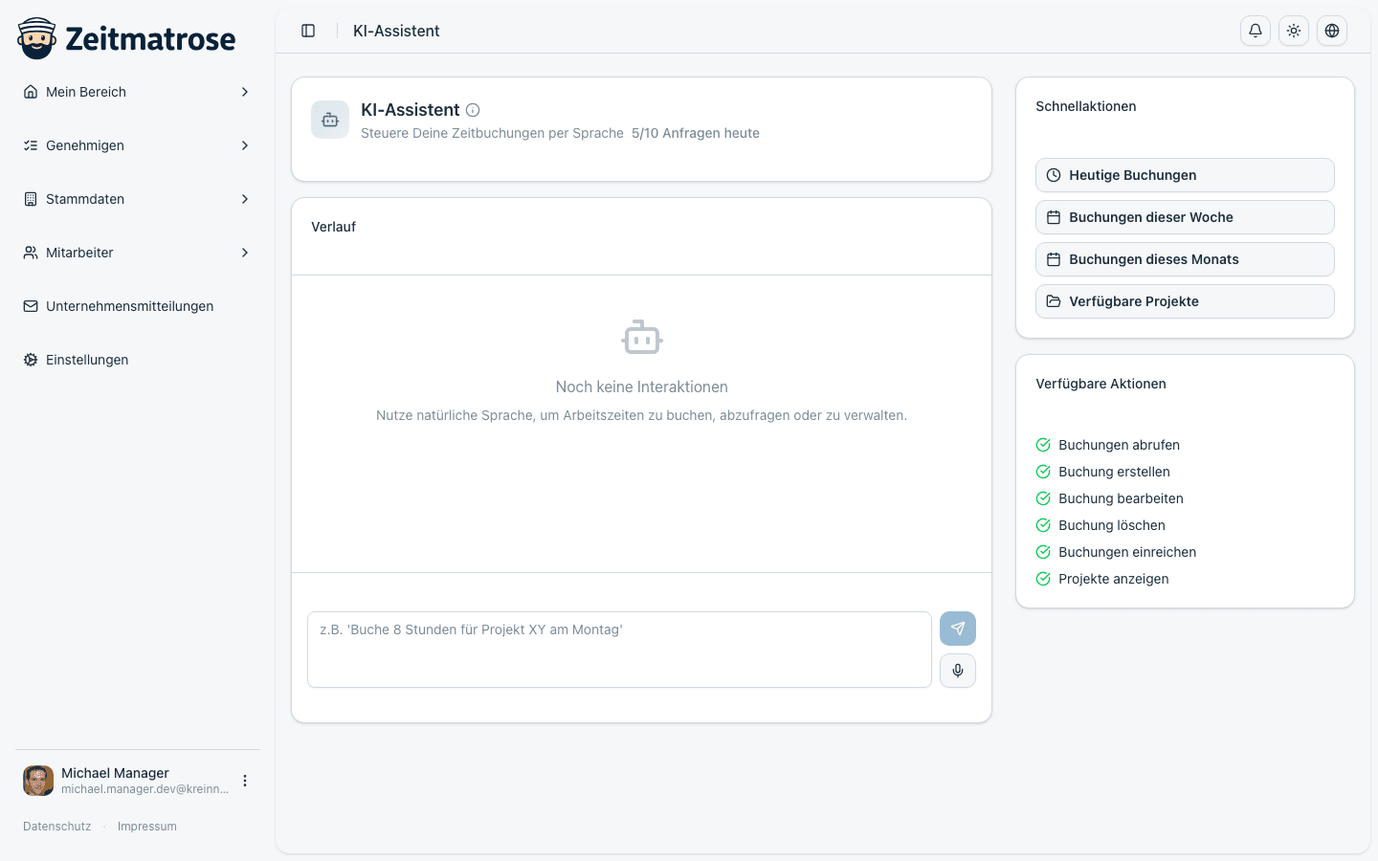Click Heutige Buchungen quick action

(1185, 175)
